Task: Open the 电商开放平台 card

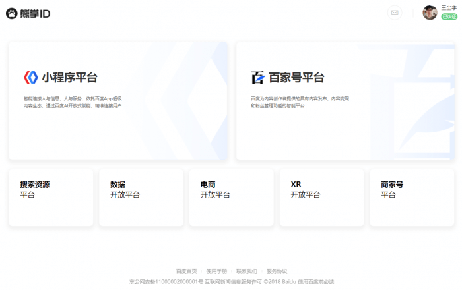Action: coord(231,198)
